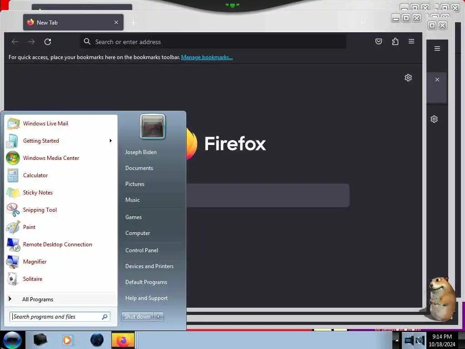
Task: Open Solitaire game
Action: (33, 279)
